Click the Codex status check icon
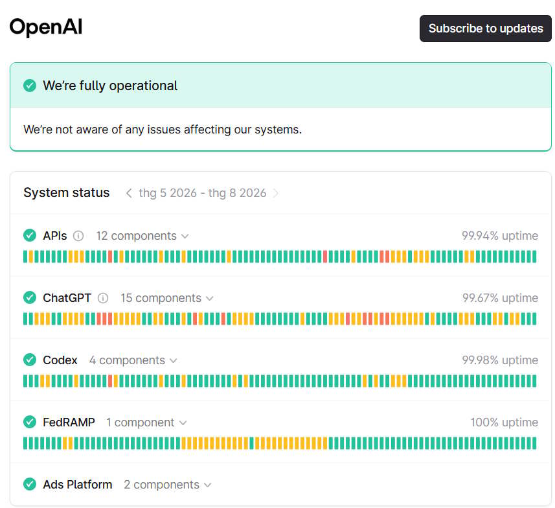The width and height of the screenshot is (555, 508). (30, 360)
